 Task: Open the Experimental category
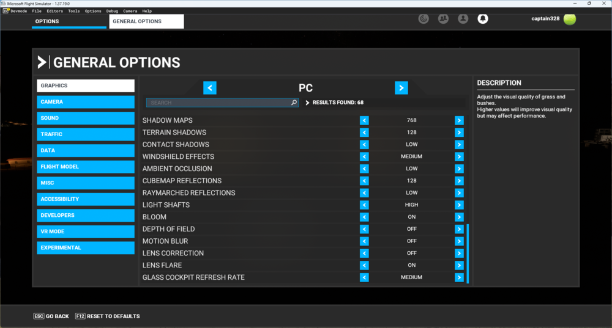point(86,248)
